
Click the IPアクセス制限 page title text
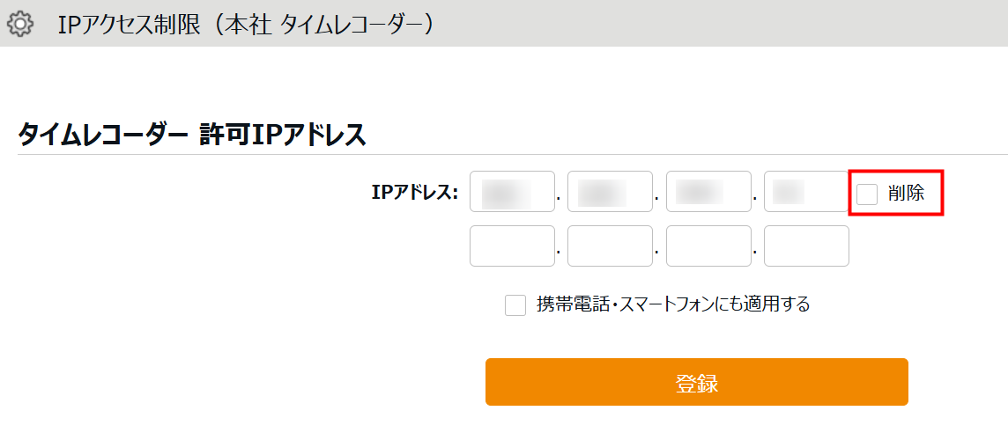pyautogui.click(x=247, y=24)
